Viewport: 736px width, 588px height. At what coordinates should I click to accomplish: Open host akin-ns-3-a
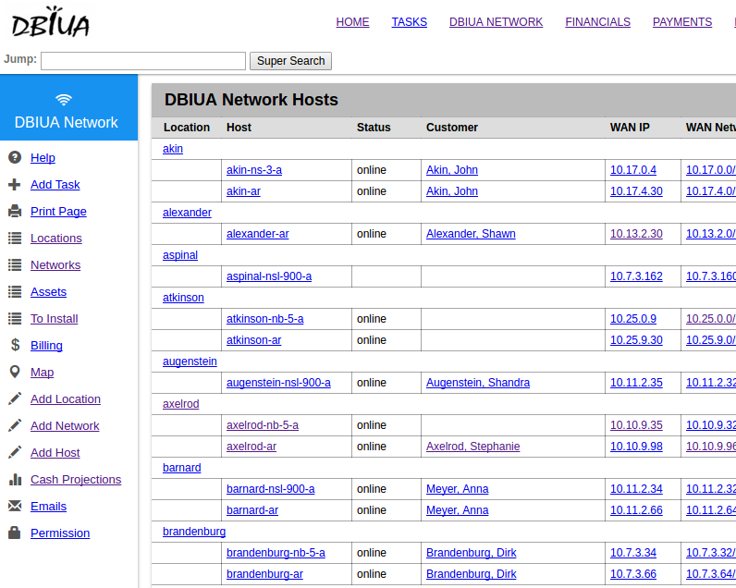click(x=254, y=170)
